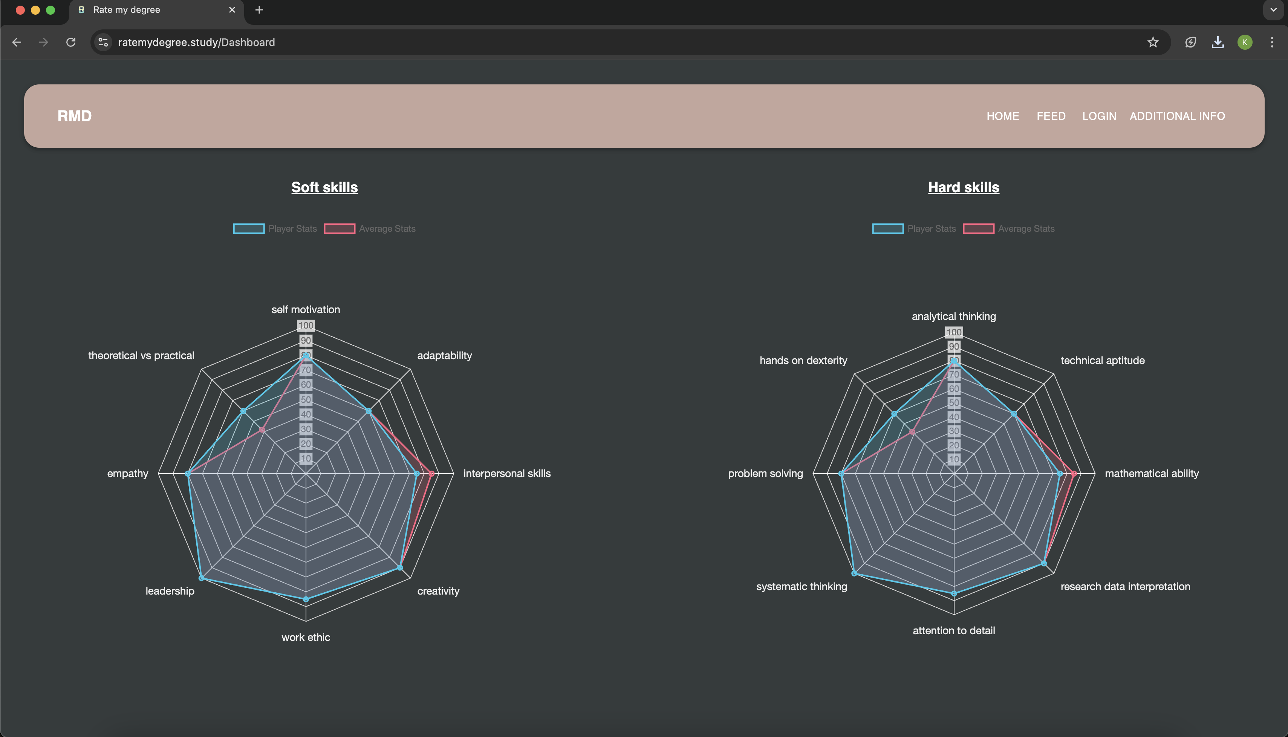This screenshot has height=737, width=1288.
Task: Open the green K profile avatar
Action: point(1244,42)
